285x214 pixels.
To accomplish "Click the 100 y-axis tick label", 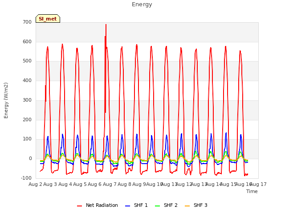I will pyautogui.click(x=27, y=139).
